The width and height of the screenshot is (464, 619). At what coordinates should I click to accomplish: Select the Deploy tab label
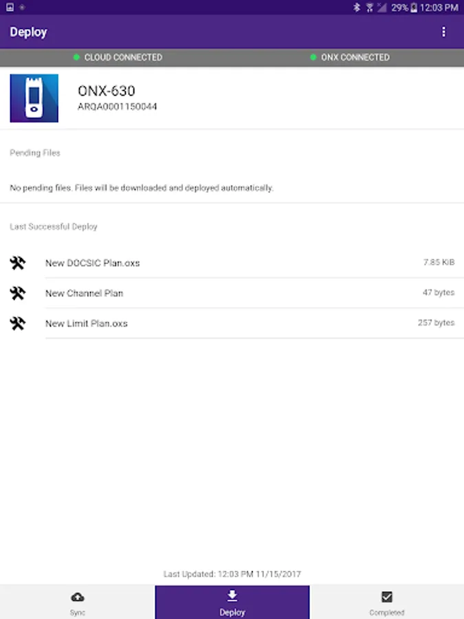[x=232, y=612]
